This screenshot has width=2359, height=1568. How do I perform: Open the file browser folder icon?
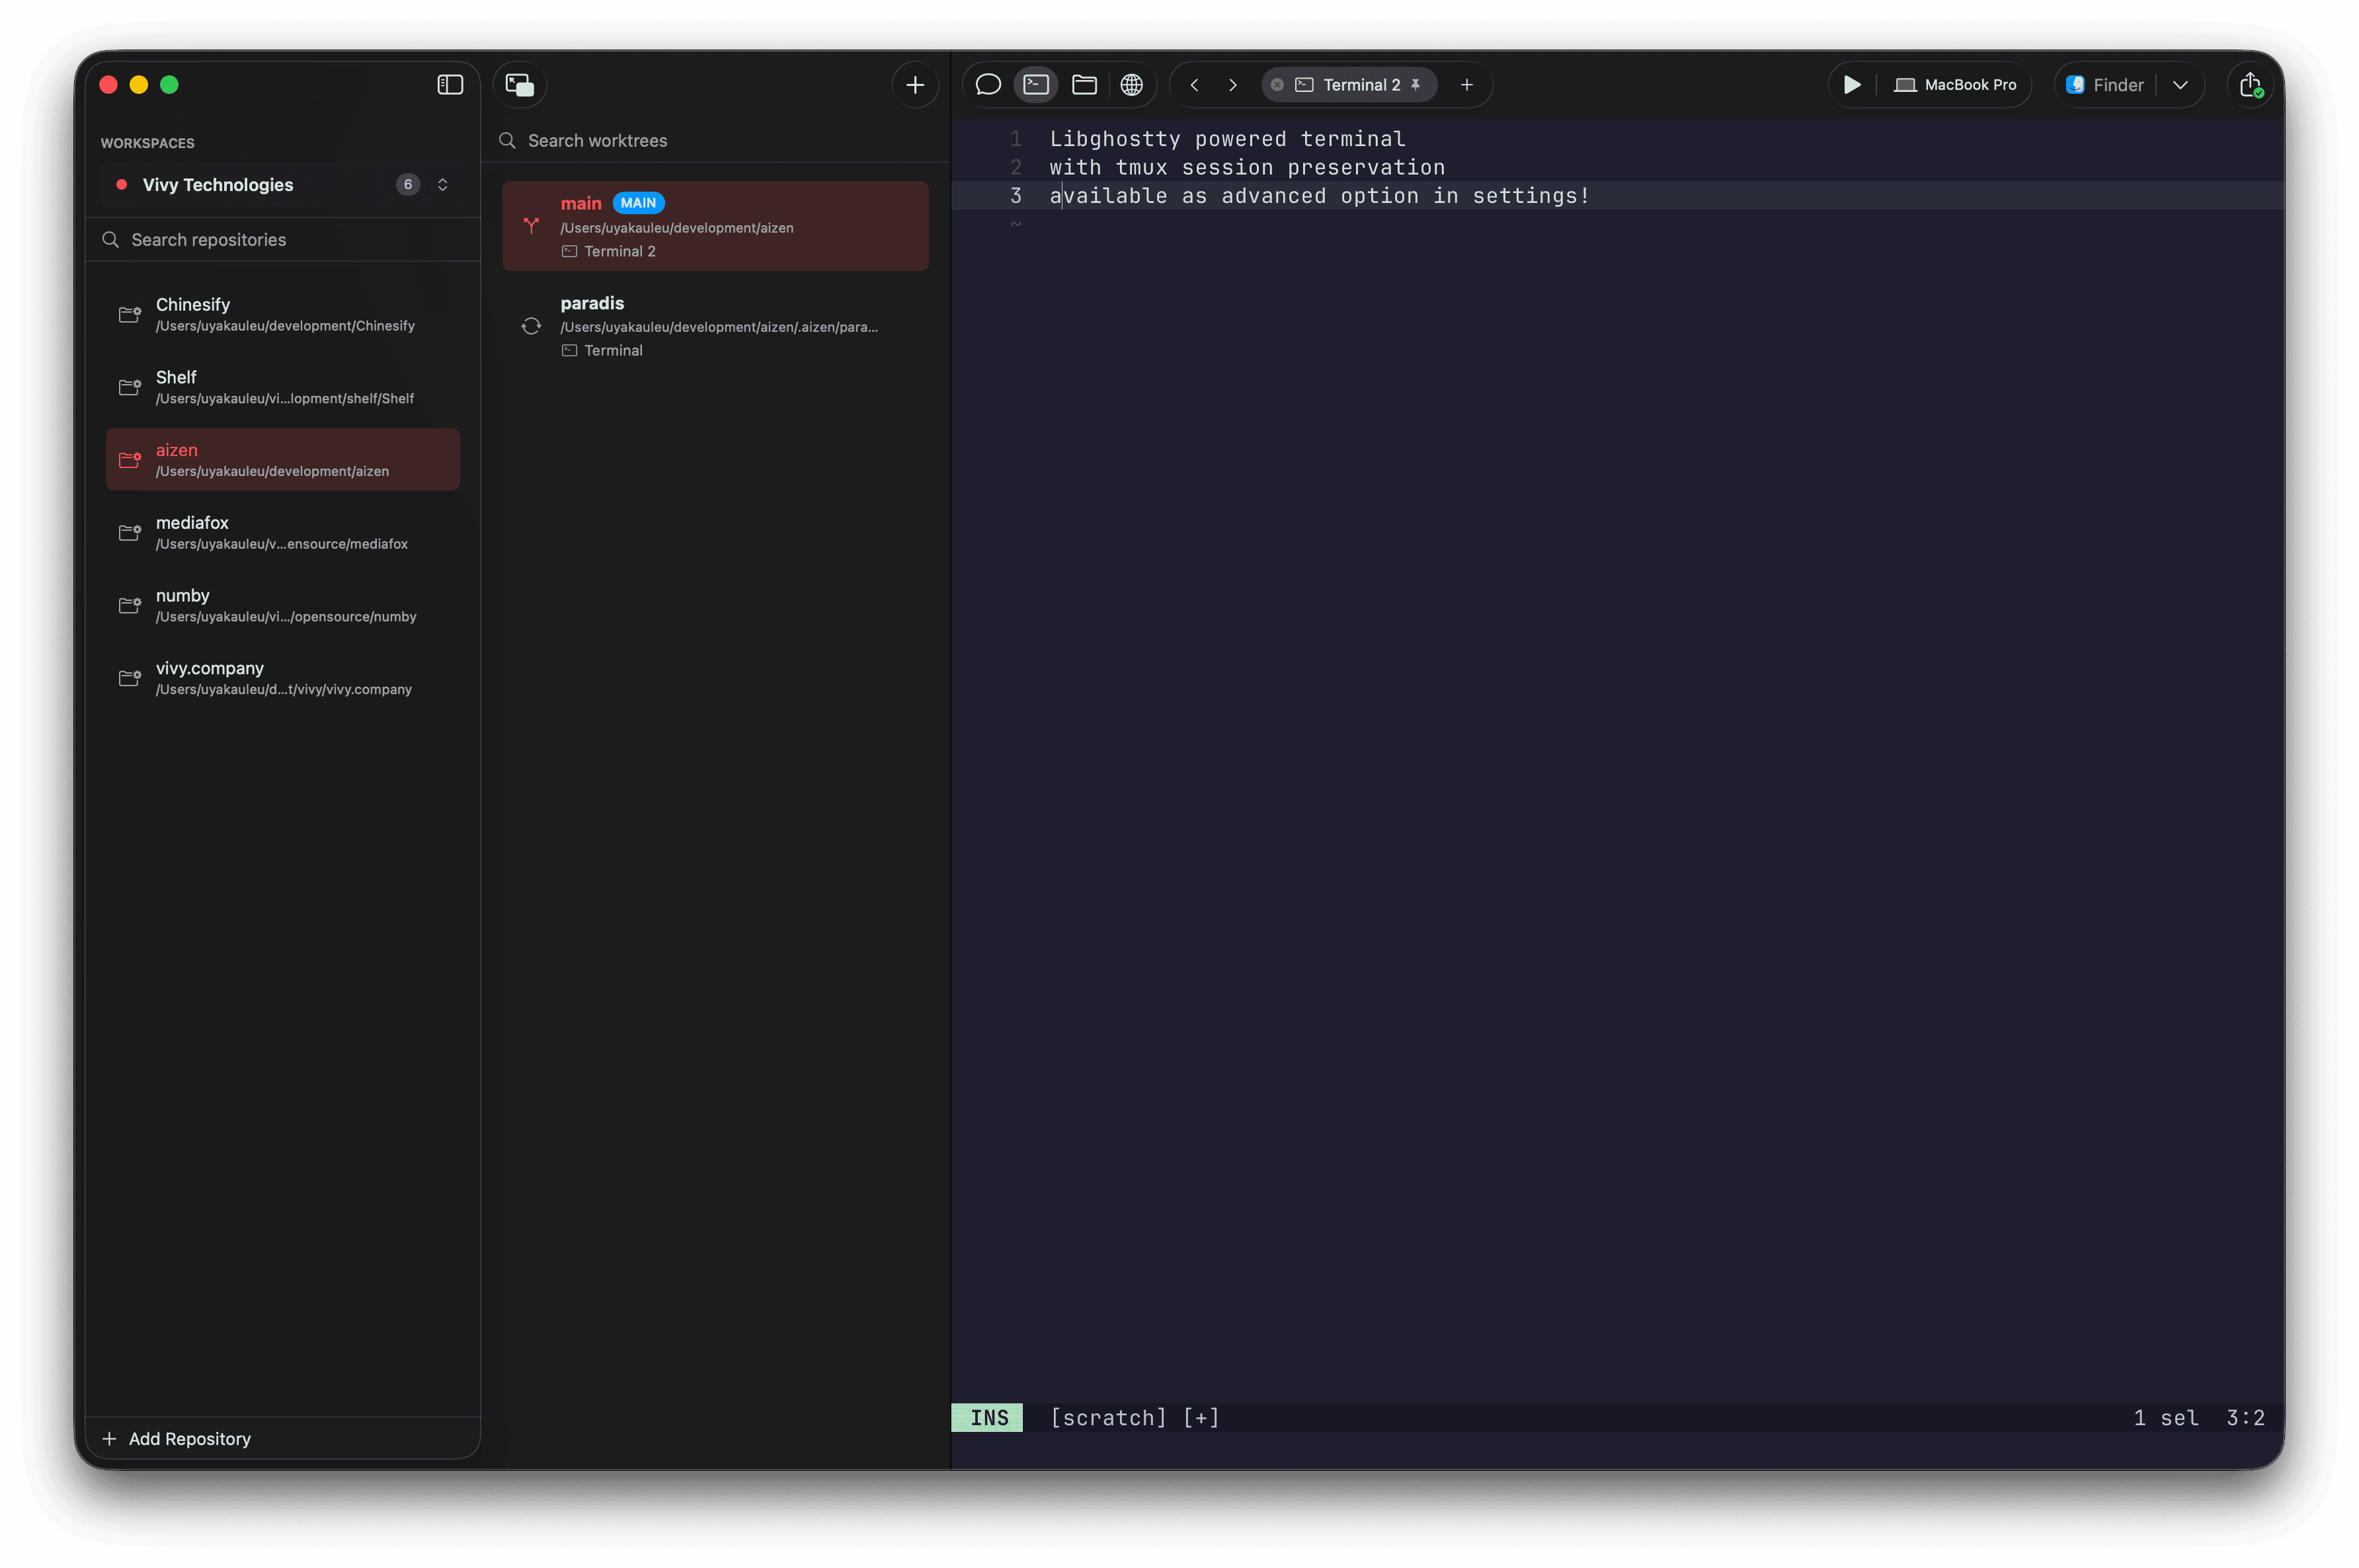(x=1083, y=84)
